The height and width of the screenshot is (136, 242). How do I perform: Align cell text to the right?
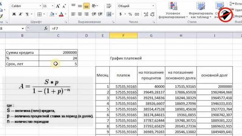tap(86, 14)
